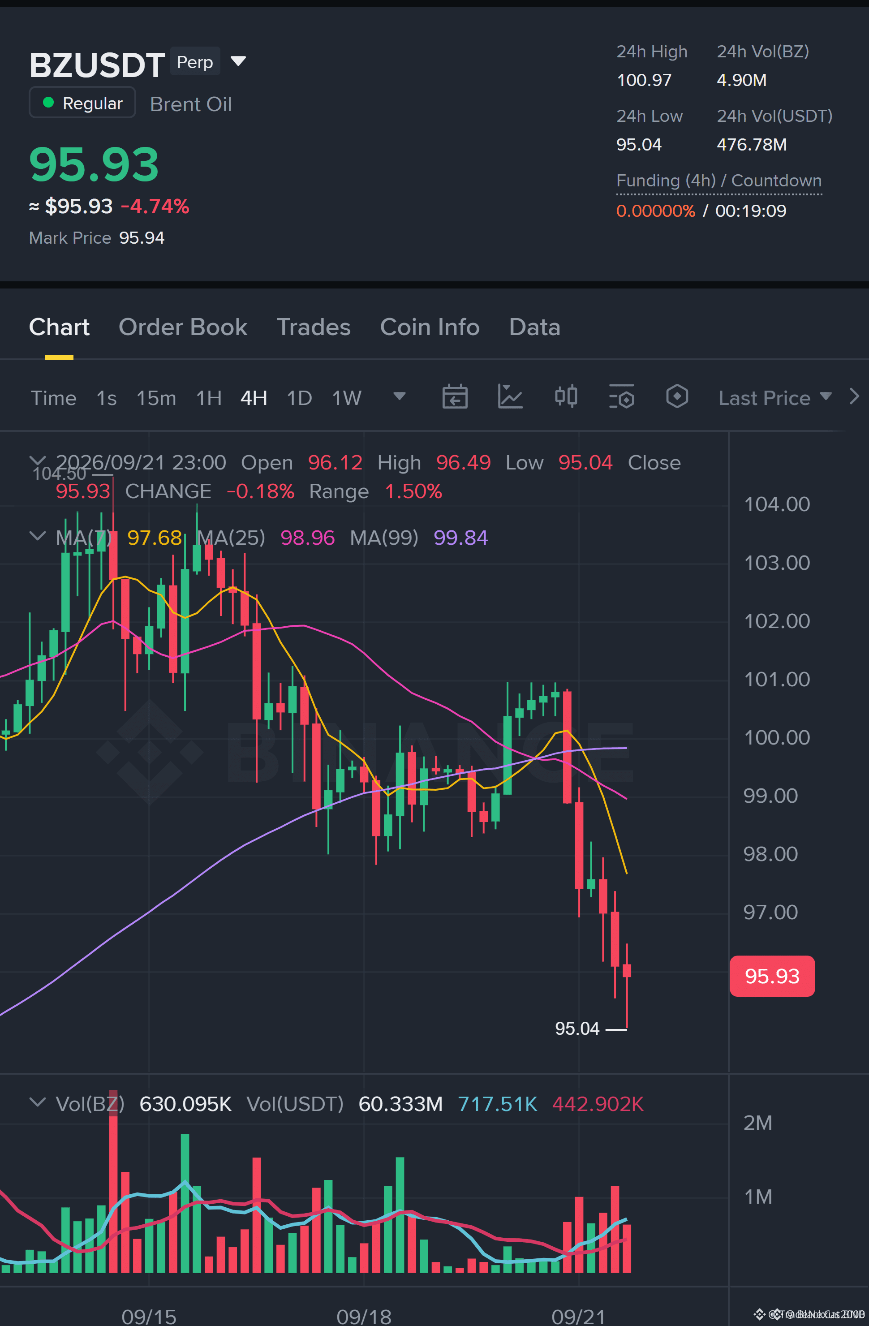Select the candlestick chart style icon
869x1326 pixels.
click(x=566, y=397)
